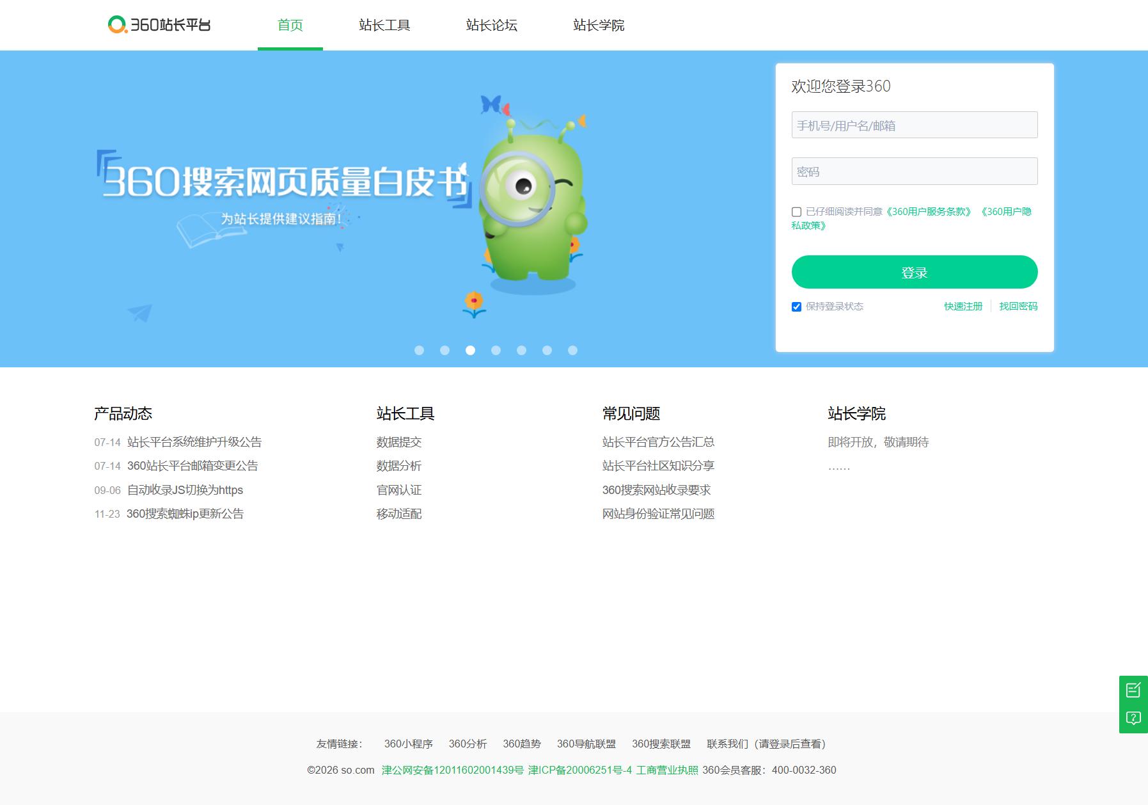Open the 津ICP备20006251号-4 link

[580, 770]
